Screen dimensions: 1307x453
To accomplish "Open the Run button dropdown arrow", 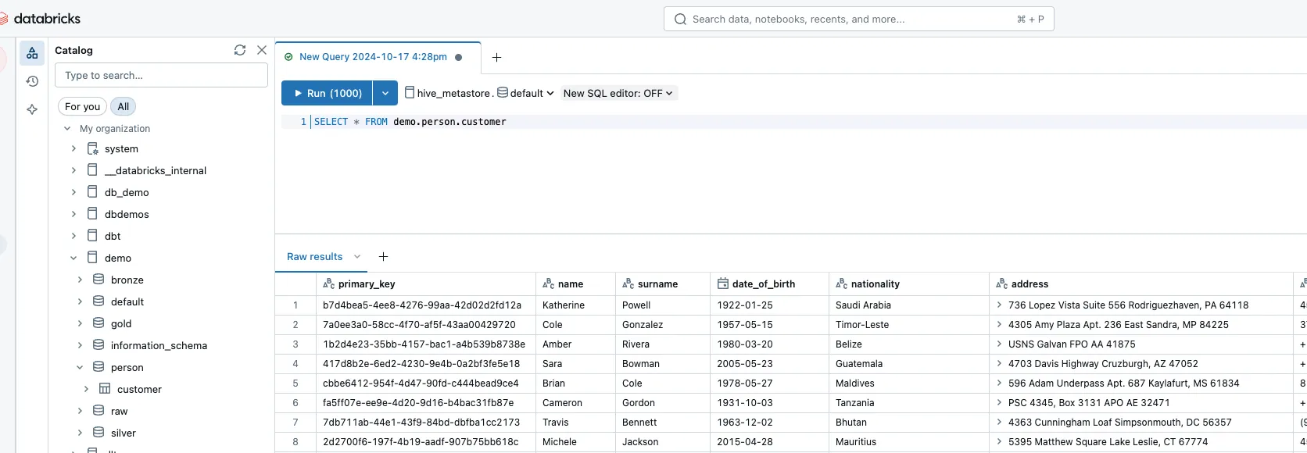I will pos(385,93).
